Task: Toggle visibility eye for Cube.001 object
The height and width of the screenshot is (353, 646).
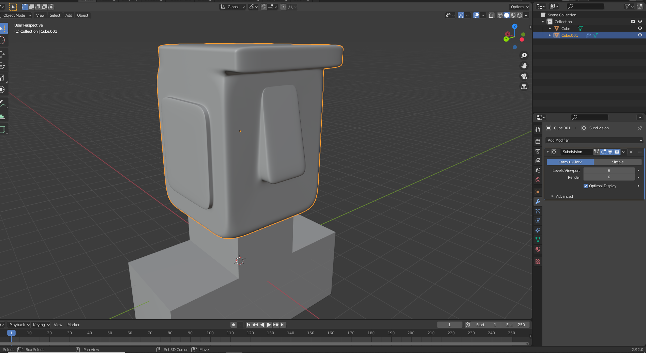Action: tap(640, 35)
